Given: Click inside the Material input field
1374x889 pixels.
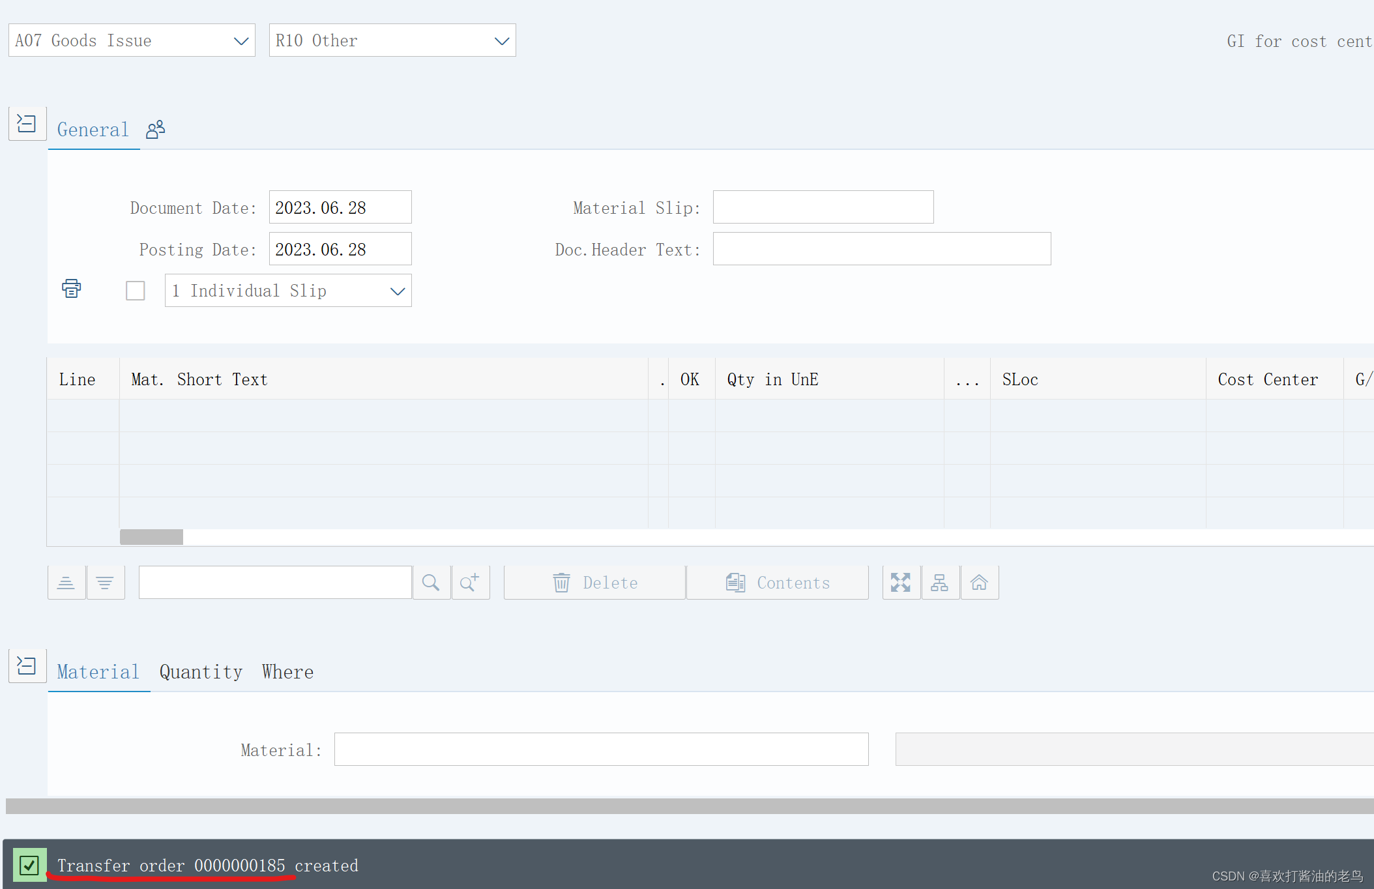Looking at the screenshot, I should [600, 749].
